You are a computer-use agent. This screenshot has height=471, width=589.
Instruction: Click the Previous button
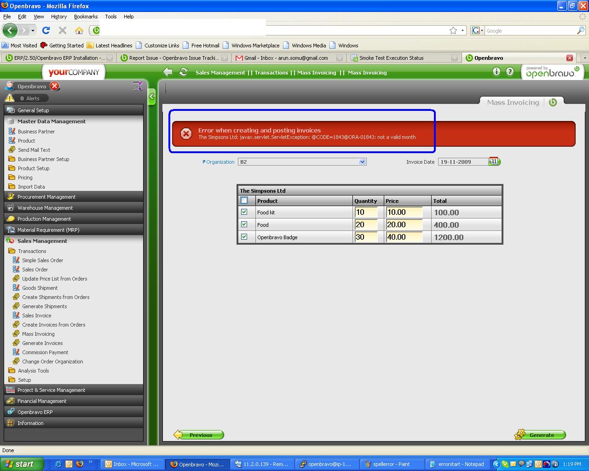[199, 435]
